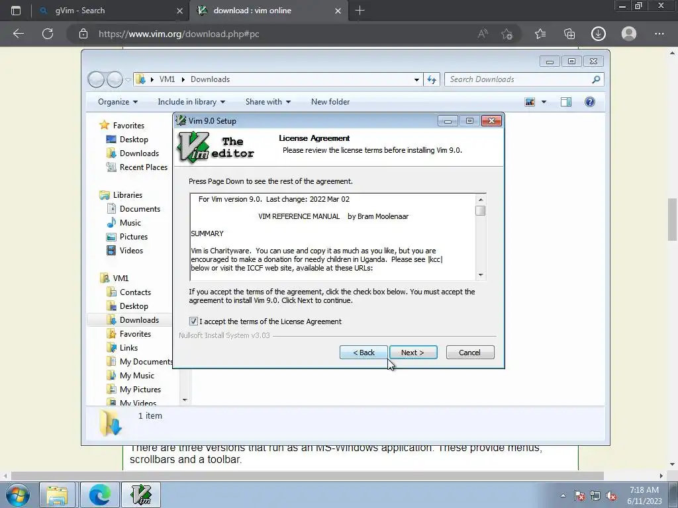
Task: Open Edge from taskbar
Action: [x=100, y=495]
